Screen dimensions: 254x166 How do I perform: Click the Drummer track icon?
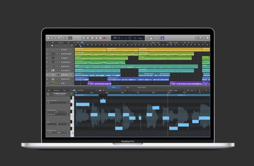coord(53,50)
